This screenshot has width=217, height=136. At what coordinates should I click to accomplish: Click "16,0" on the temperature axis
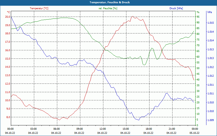click(8, 50)
